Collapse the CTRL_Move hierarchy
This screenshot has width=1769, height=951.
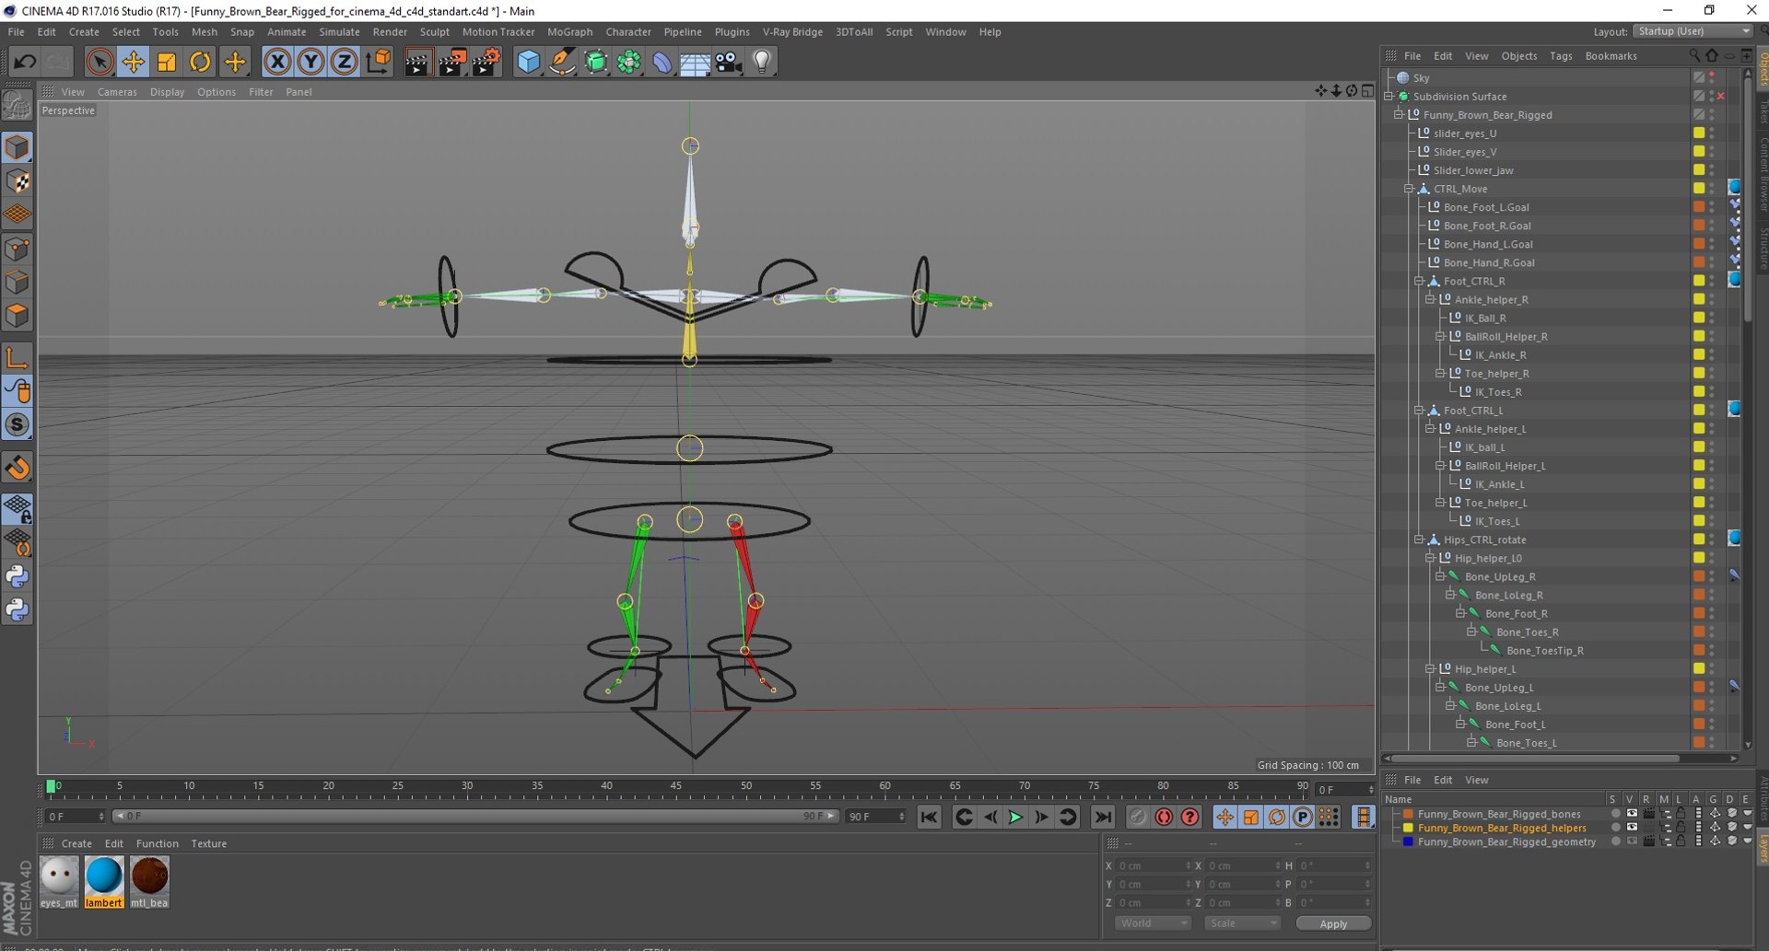click(x=1409, y=189)
